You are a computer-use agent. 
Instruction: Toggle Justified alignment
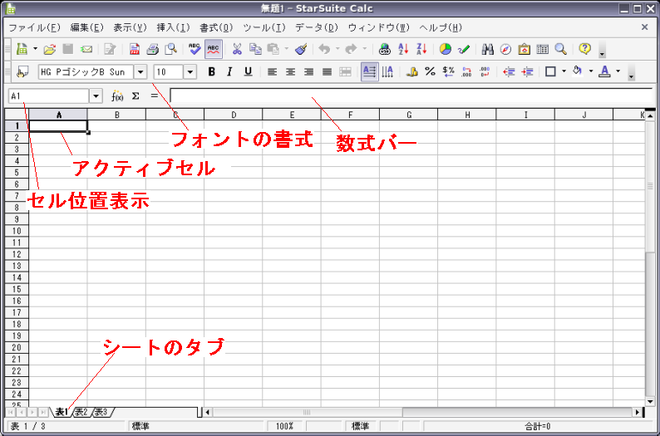327,72
